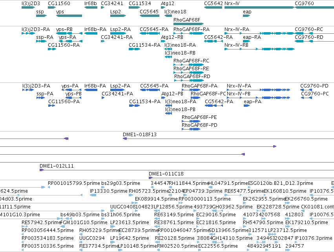This screenshot has width=334, height=252.
Task: Select protein RhoGAP68F-PE
Action: click(x=199, y=117)
